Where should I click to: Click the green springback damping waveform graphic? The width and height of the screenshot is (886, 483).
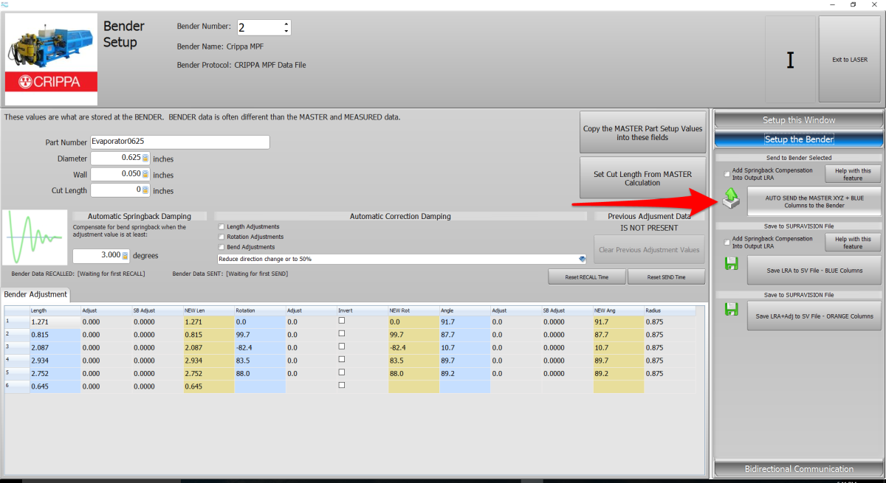[35, 237]
